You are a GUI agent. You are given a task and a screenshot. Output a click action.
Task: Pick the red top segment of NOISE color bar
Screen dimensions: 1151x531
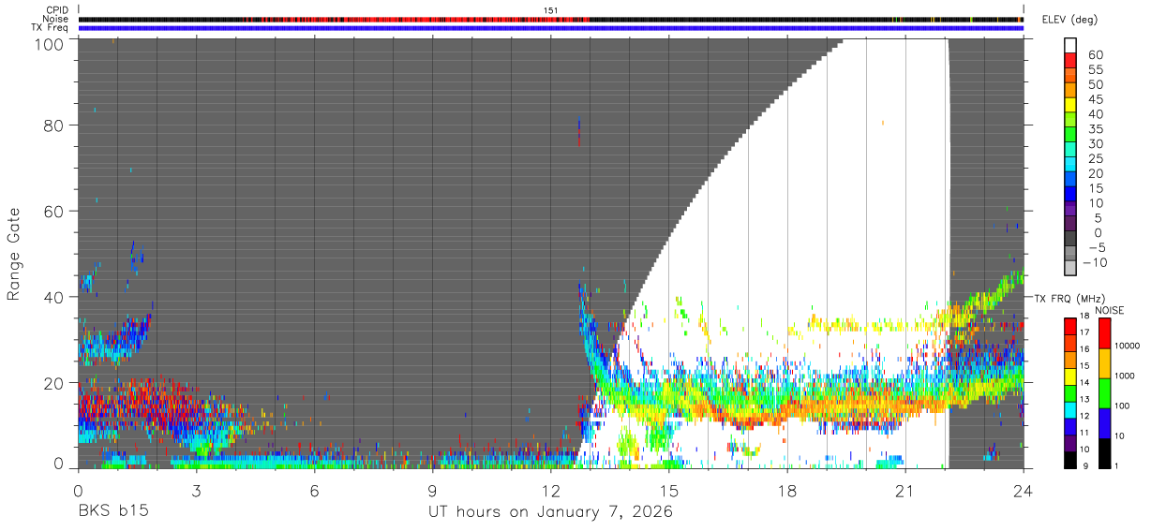pos(1105,333)
